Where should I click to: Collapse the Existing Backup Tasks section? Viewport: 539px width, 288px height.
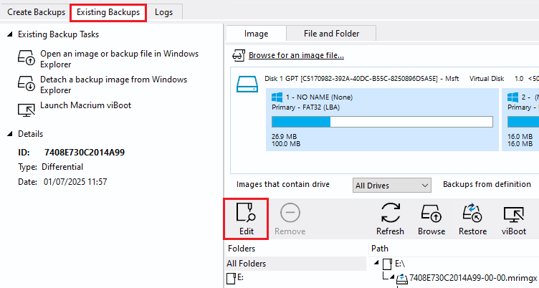pyautogui.click(x=10, y=34)
